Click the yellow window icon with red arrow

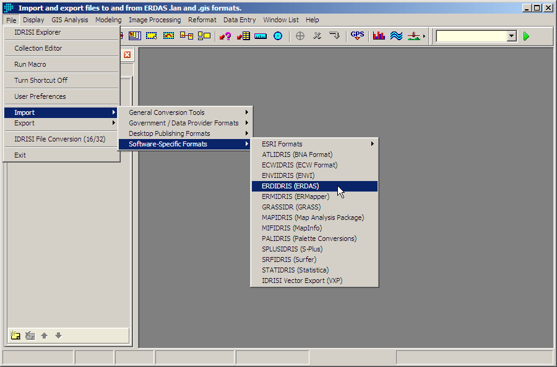click(x=135, y=36)
